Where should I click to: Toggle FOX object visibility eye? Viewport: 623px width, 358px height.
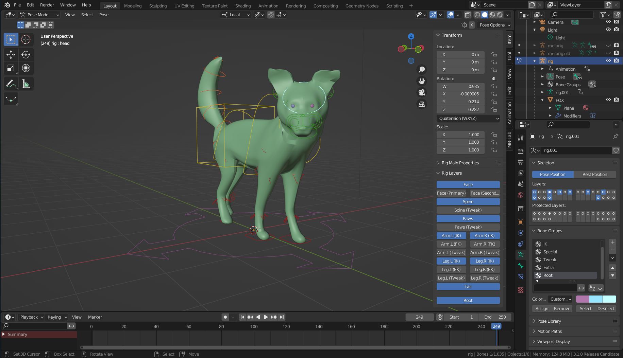[x=608, y=100]
